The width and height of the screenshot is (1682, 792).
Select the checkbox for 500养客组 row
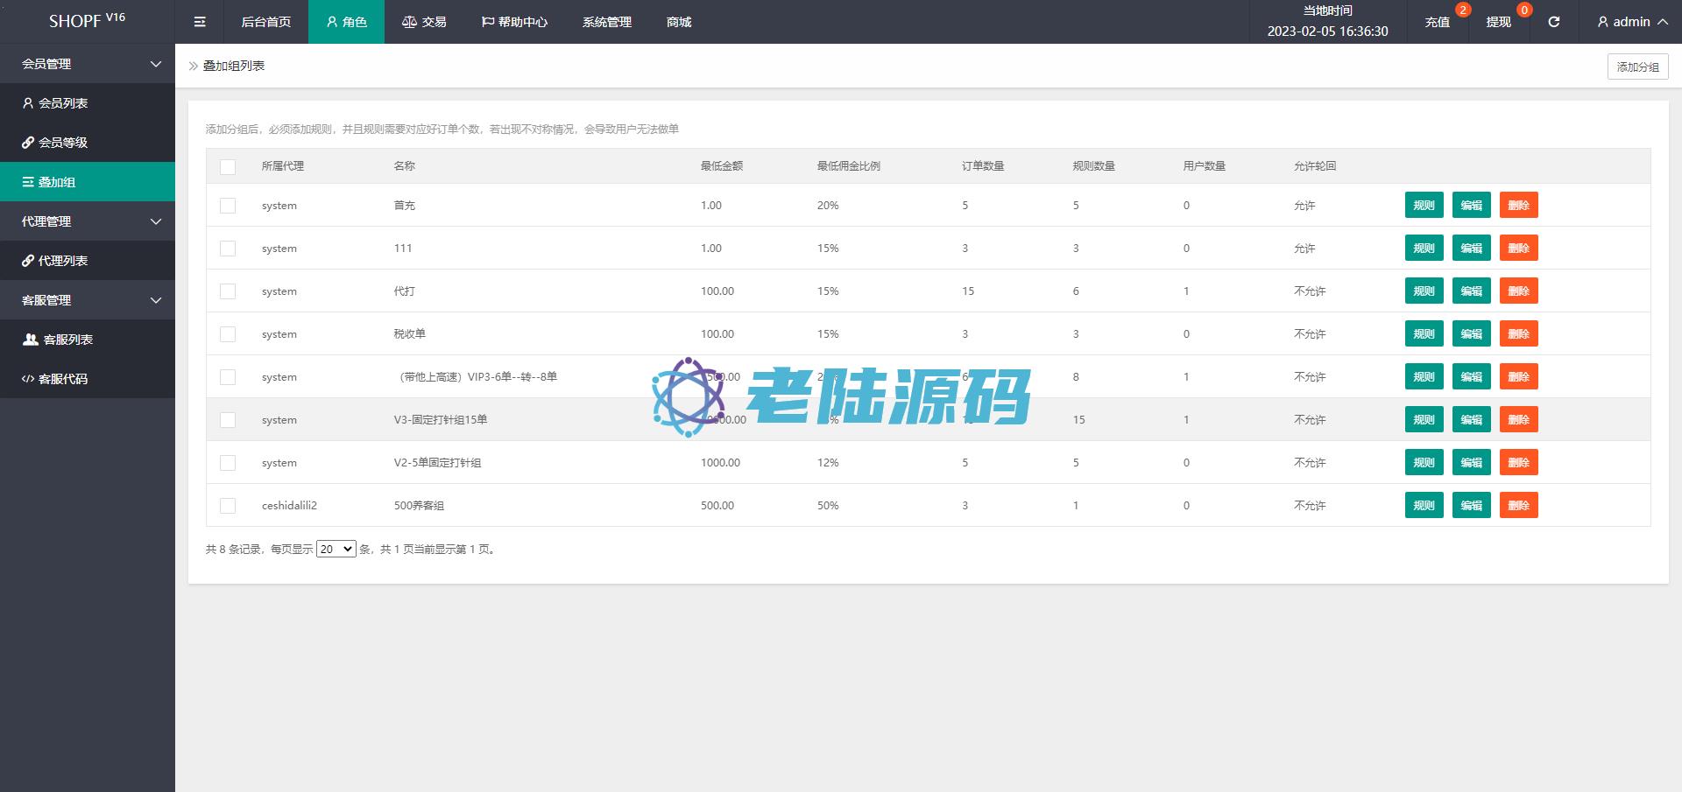(228, 506)
